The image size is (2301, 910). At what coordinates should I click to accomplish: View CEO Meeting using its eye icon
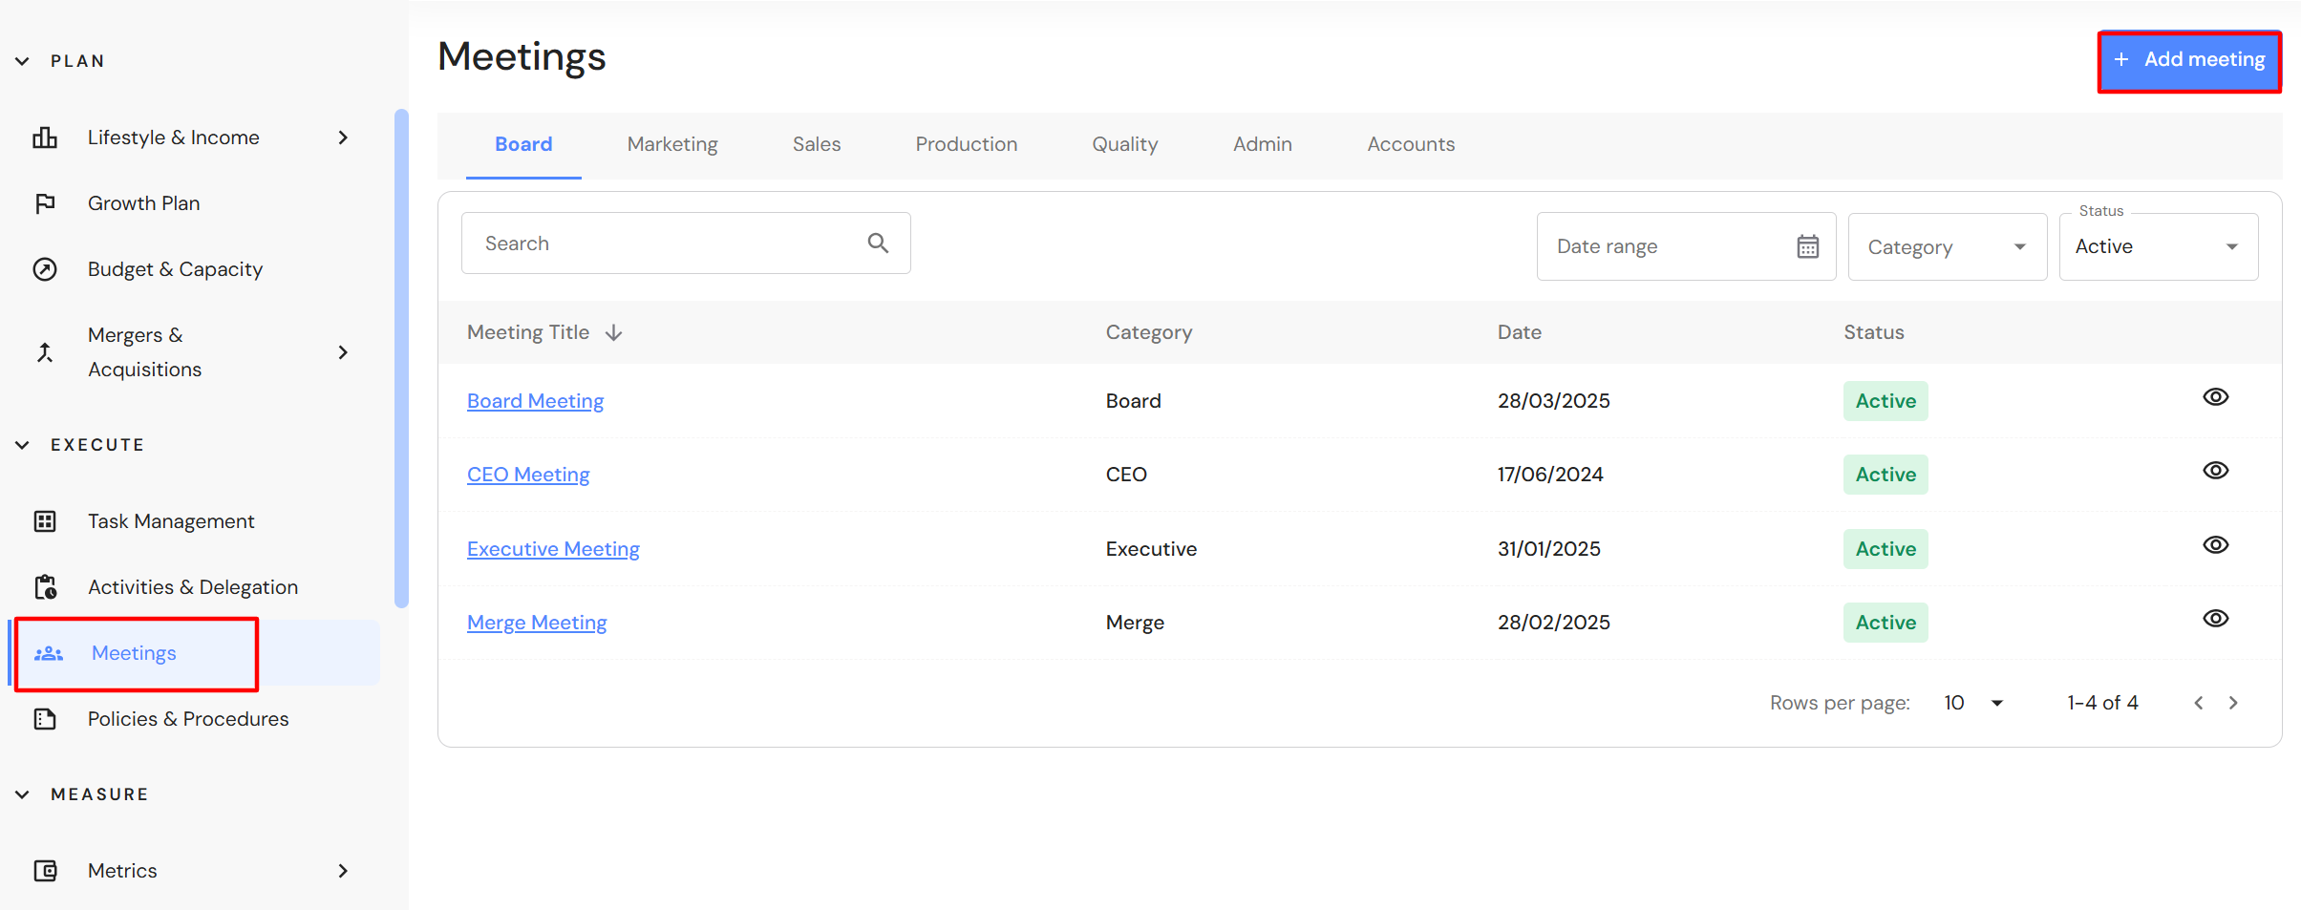2215,471
